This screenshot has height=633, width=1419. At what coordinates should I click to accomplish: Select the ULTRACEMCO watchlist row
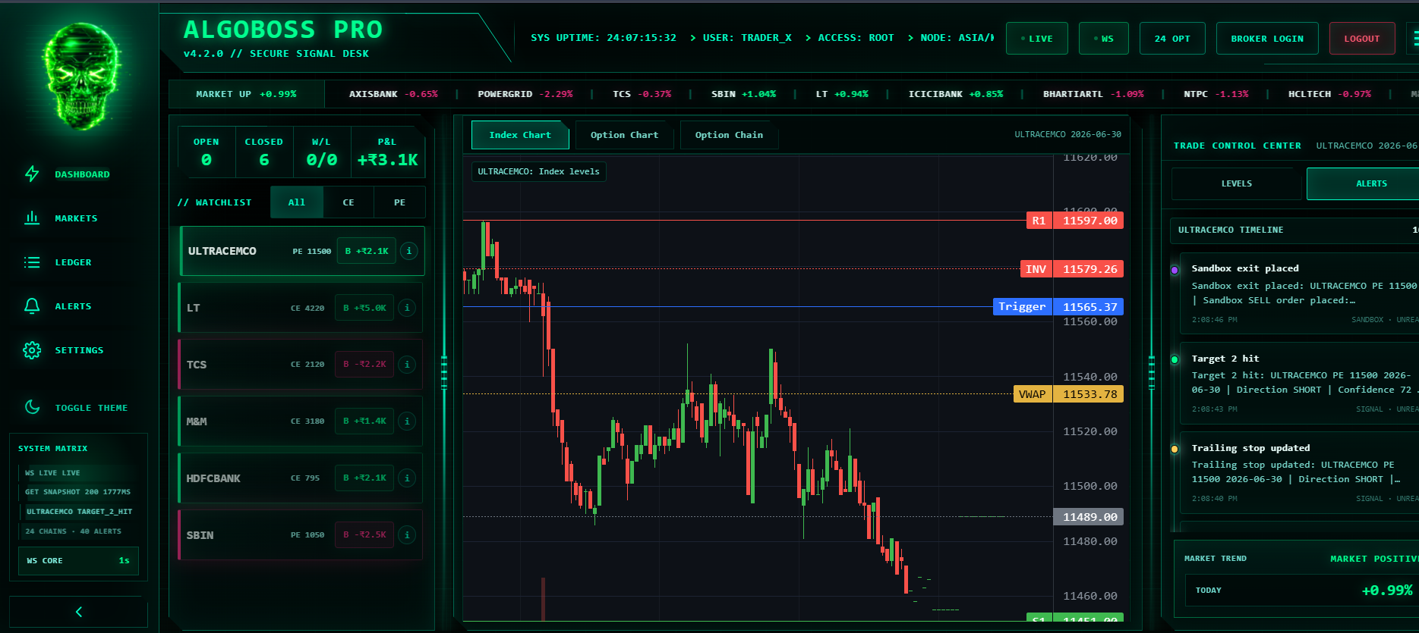click(x=302, y=251)
